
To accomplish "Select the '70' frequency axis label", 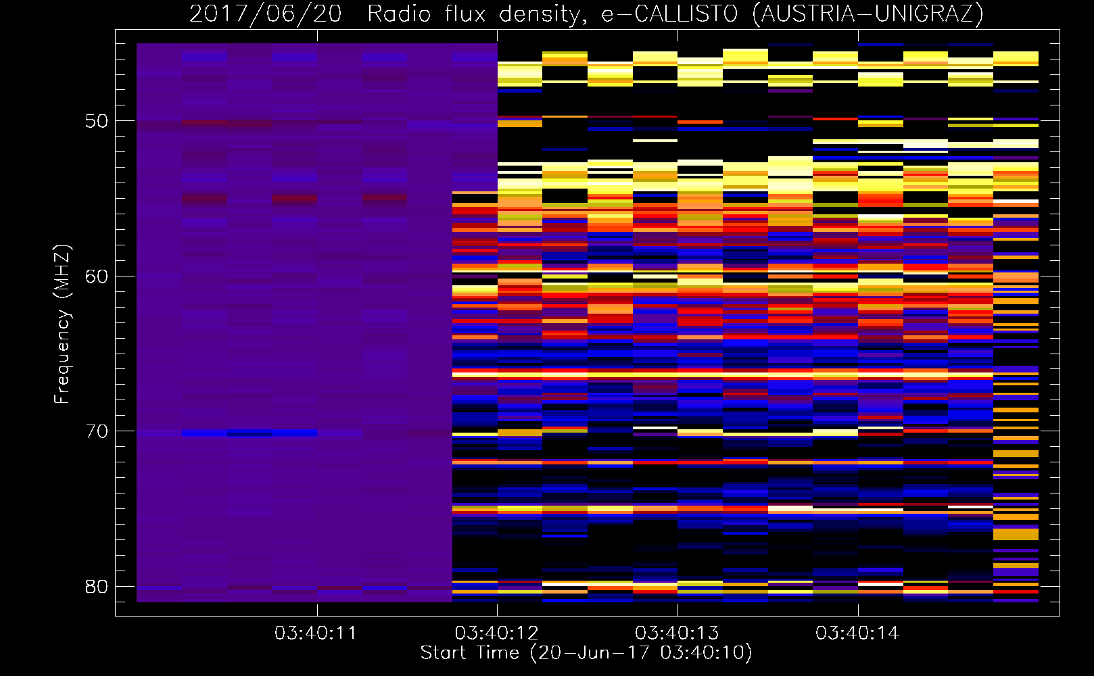I will 97,431.
